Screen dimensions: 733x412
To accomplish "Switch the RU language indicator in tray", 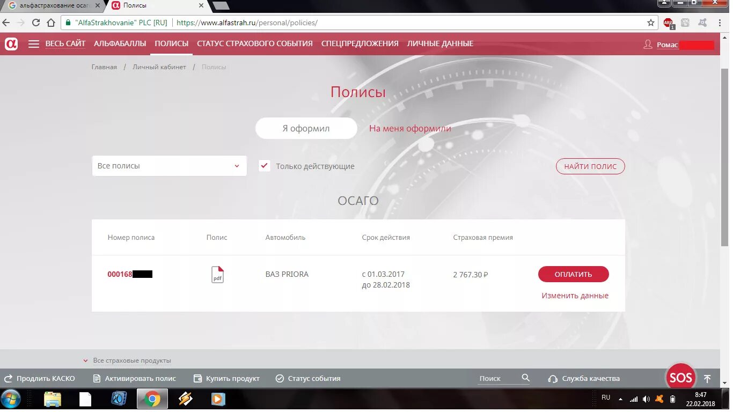I will coord(606,398).
